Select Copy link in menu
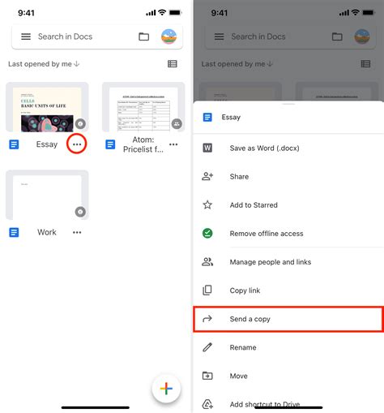Image resolution: width=384 pixels, height=413 pixels. coord(288,290)
